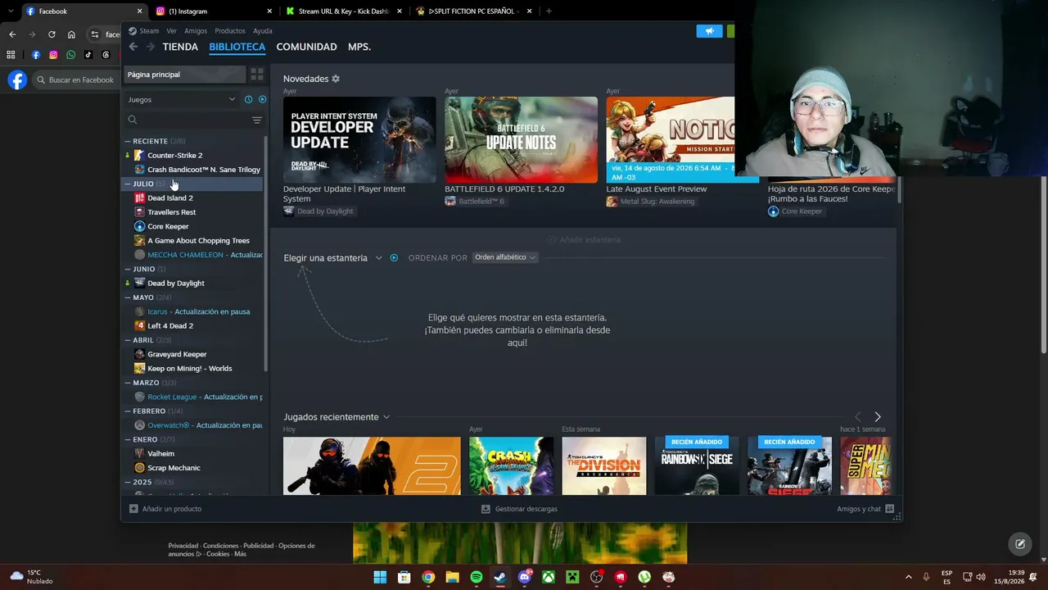1048x590 pixels.
Task: Switch library to grid collections view
Action: 257,75
